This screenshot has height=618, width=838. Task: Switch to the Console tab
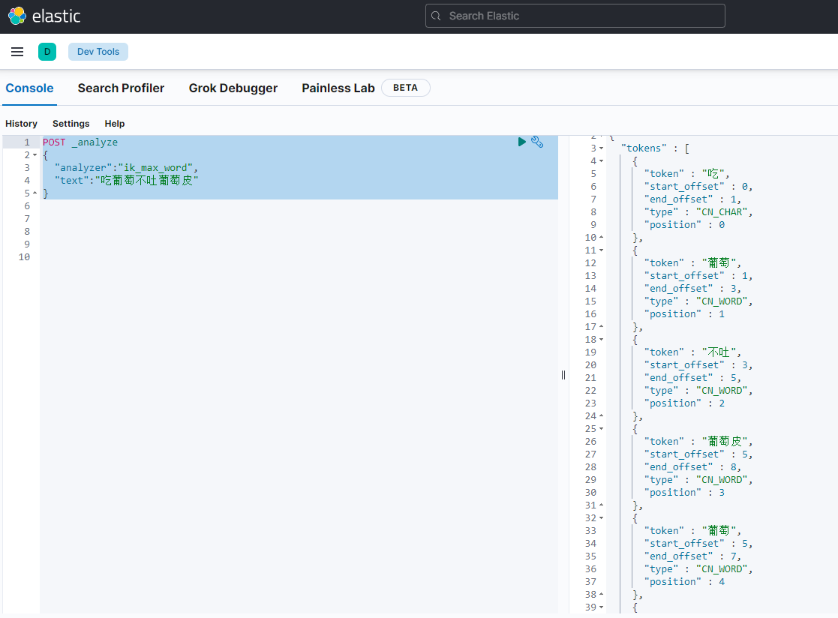[29, 88]
